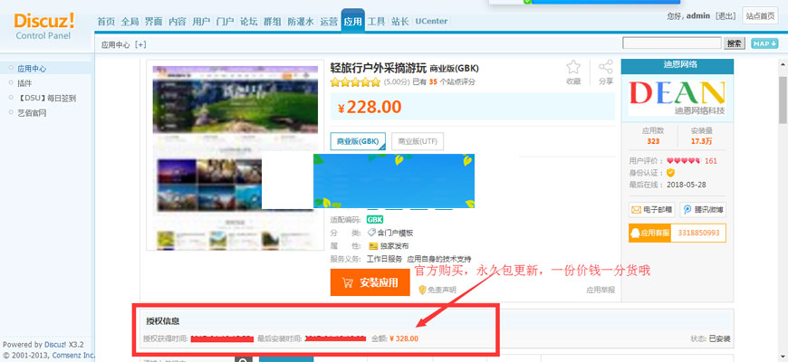Open the MAP dropdown button
Viewport: 788px width, 362px height.
pyautogui.click(x=764, y=43)
